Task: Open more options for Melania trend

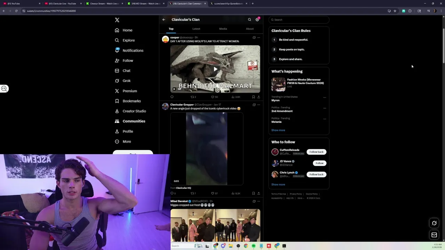Action: (325, 119)
